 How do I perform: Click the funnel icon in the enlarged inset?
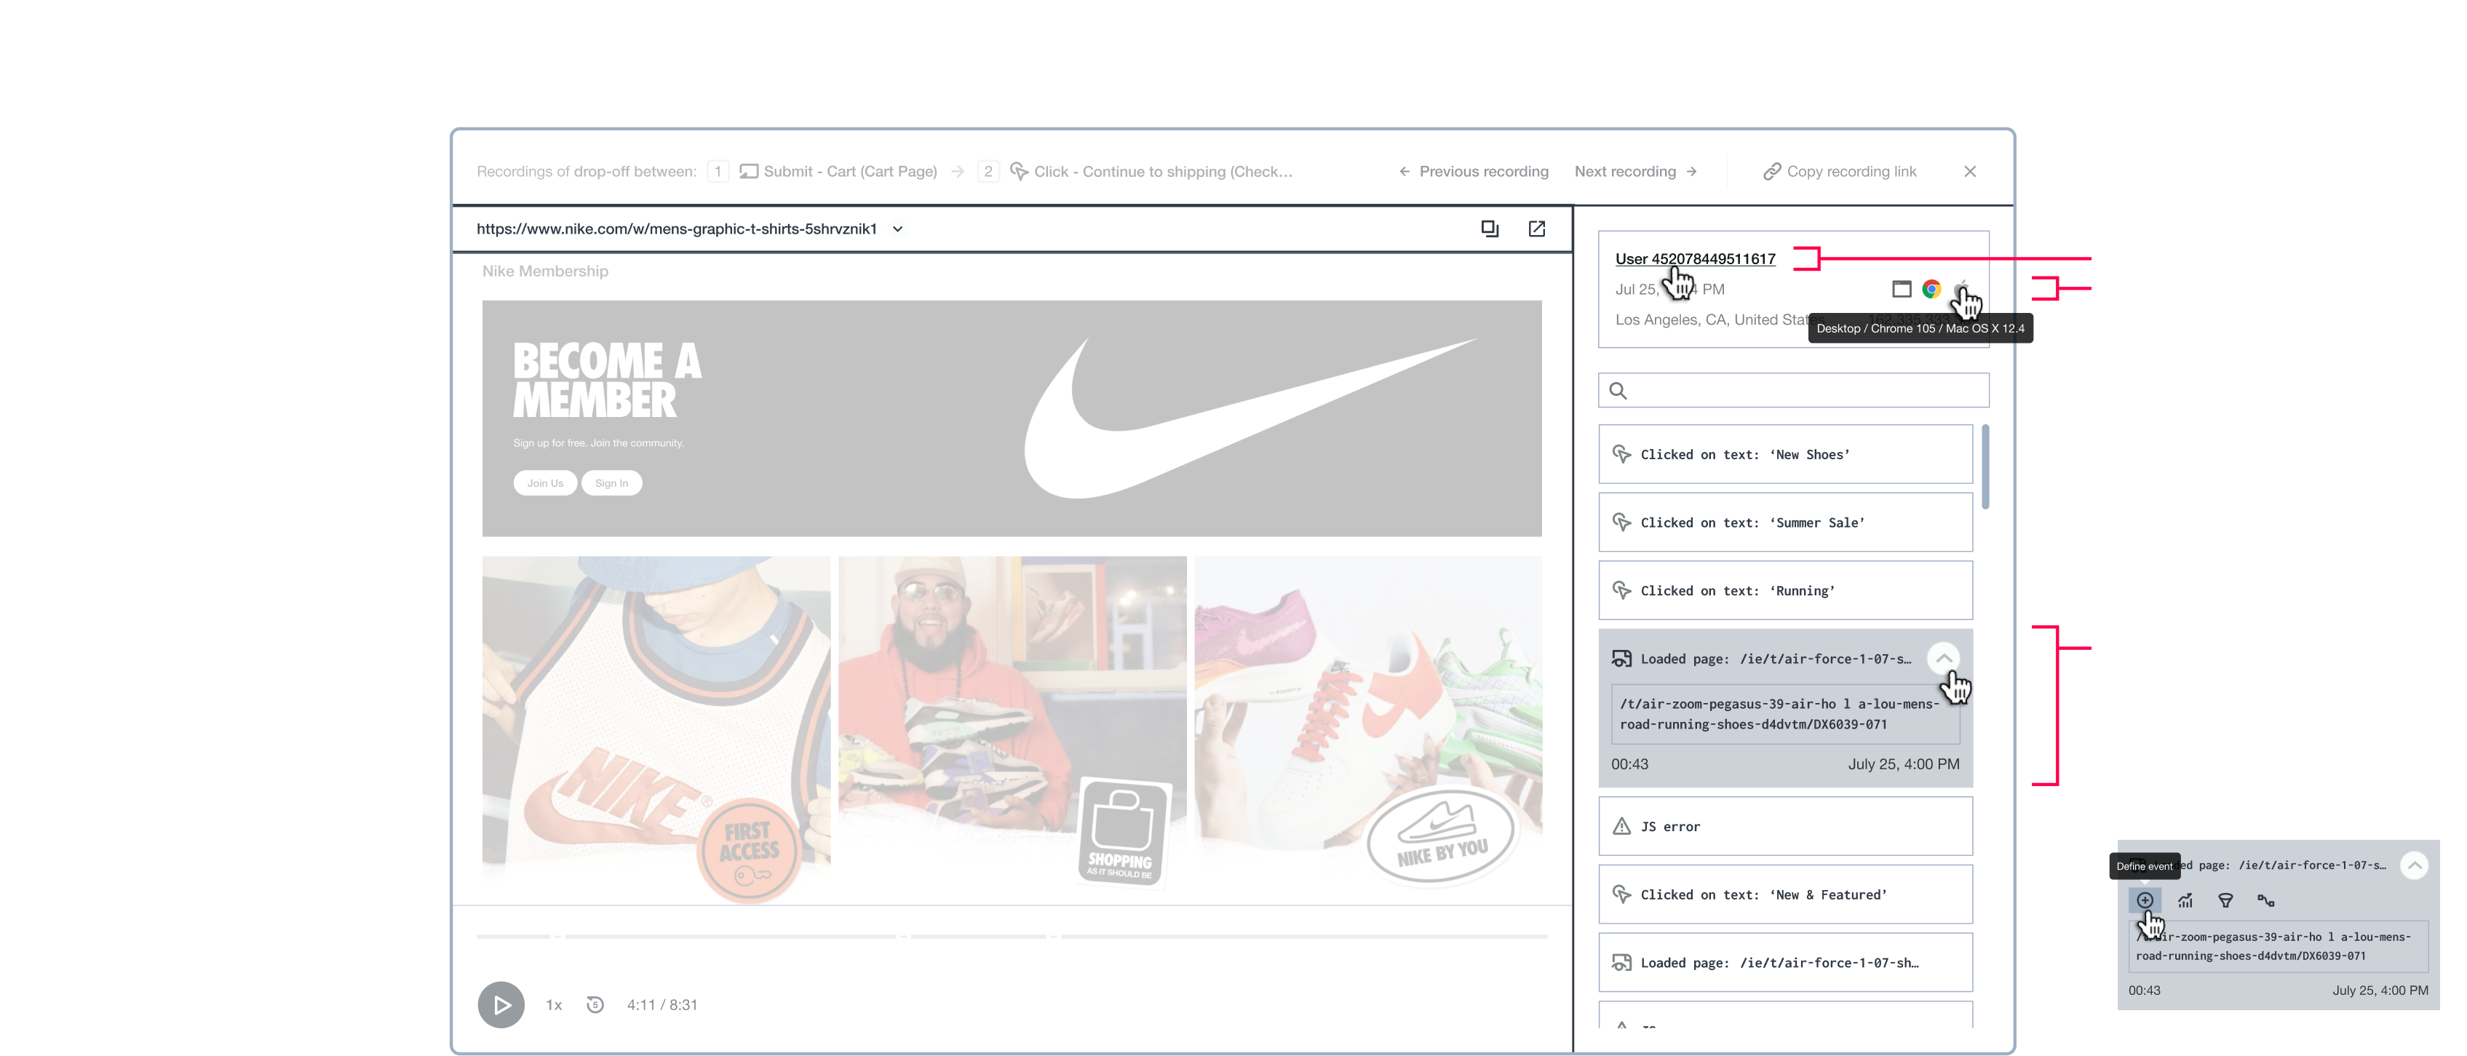click(2225, 900)
